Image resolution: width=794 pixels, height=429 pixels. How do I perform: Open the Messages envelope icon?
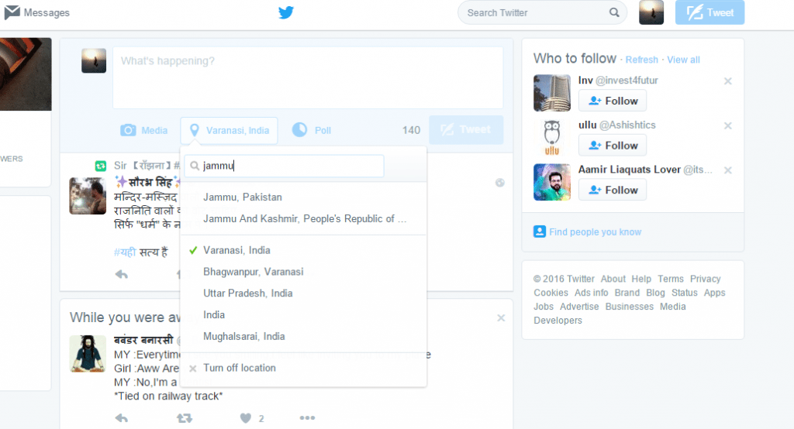12,12
